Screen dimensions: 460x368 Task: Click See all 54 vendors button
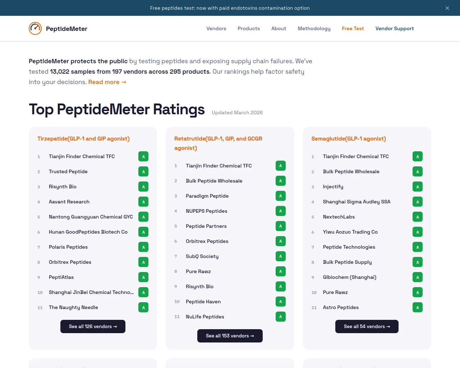point(367,326)
